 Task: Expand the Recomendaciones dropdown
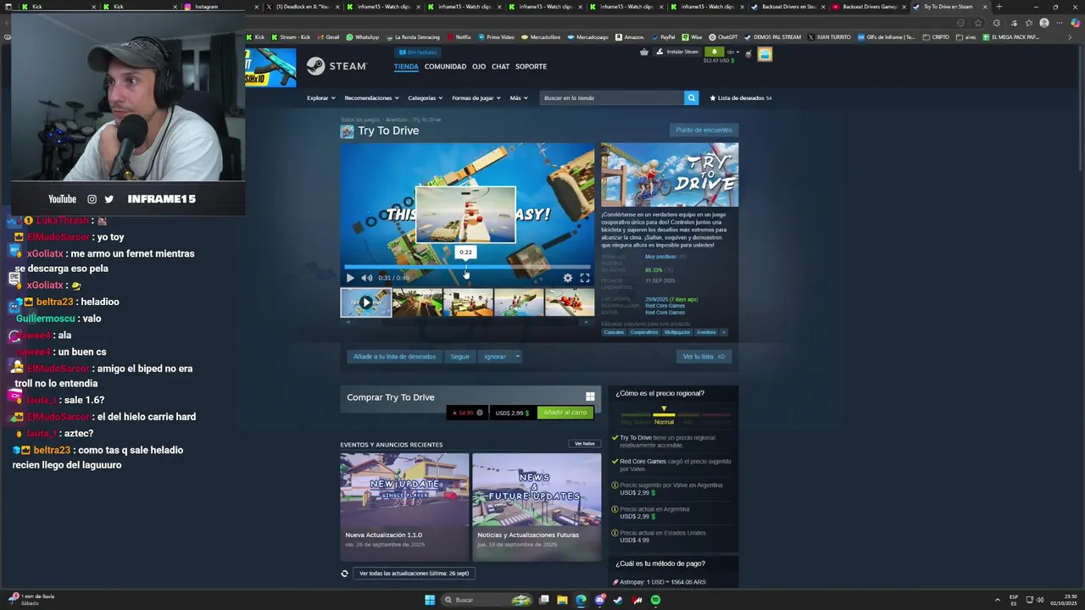371,97
